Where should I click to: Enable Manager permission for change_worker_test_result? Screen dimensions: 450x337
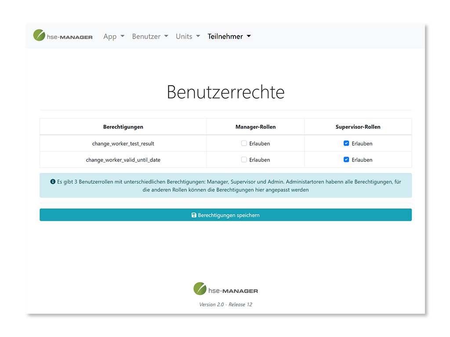(244, 143)
